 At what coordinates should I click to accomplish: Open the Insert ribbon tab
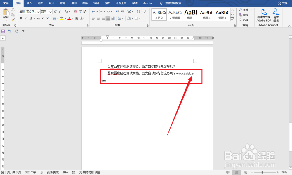(29, 3)
